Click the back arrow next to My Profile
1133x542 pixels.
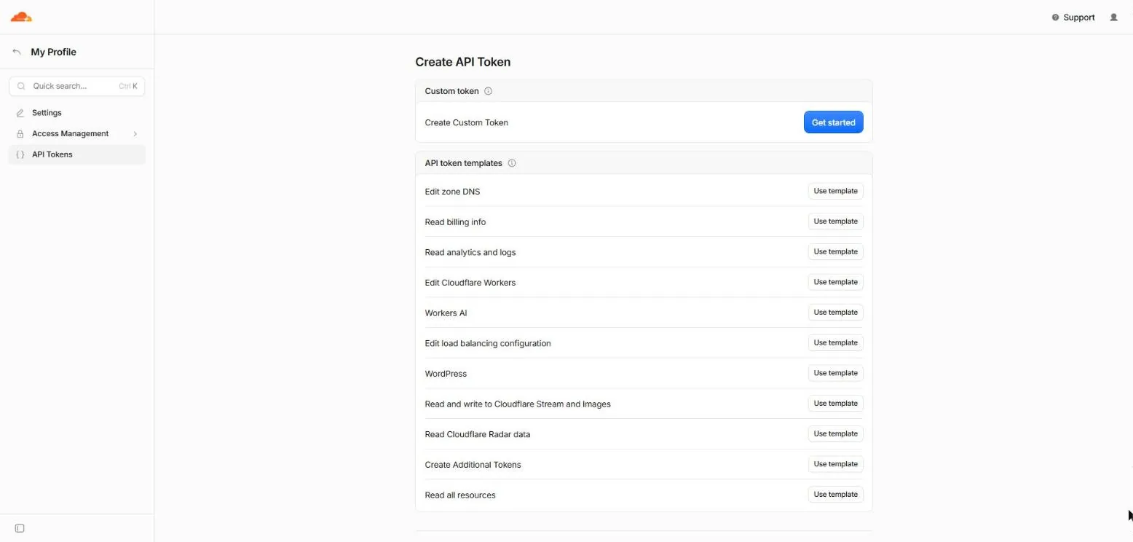point(17,52)
